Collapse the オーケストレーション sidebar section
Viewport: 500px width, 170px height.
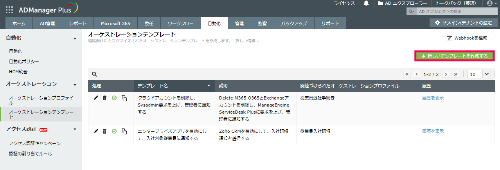click(x=75, y=84)
